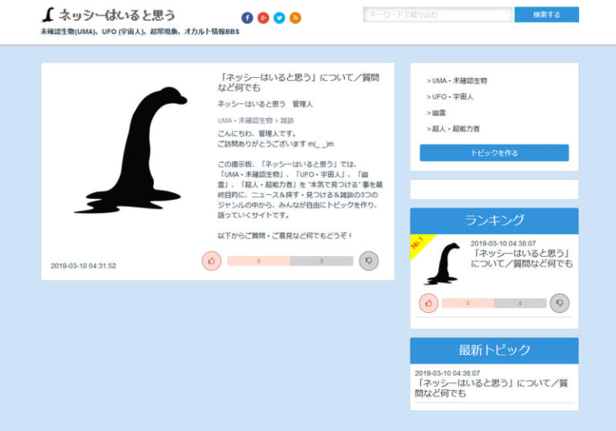
Task: Open latest topic title under 最新トピック
Action: pos(491,388)
